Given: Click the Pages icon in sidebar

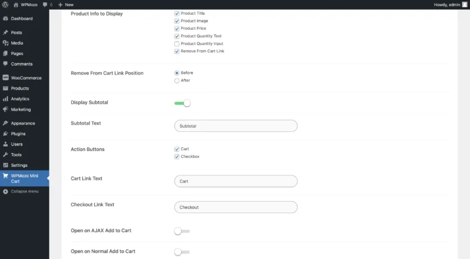Looking at the screenshot, I should (x=6, y=53).
